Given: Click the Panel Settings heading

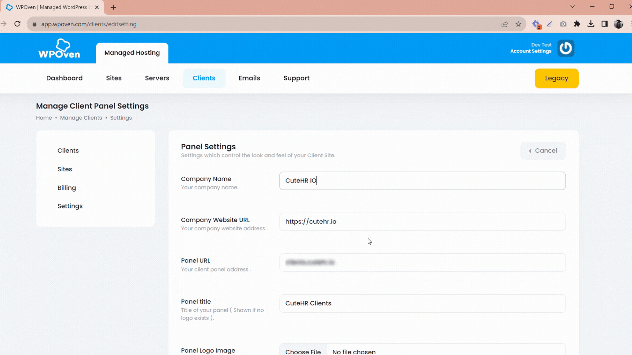Looking at the screenshot, I should point(208,147).
